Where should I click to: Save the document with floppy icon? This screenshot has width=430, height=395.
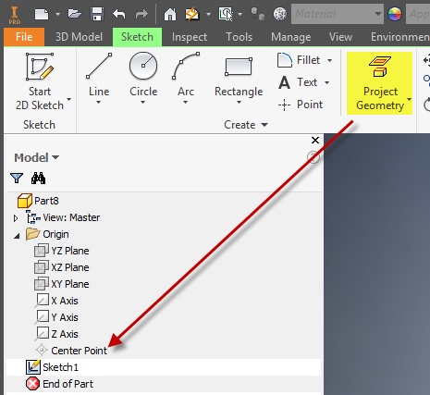click(97, 14)
